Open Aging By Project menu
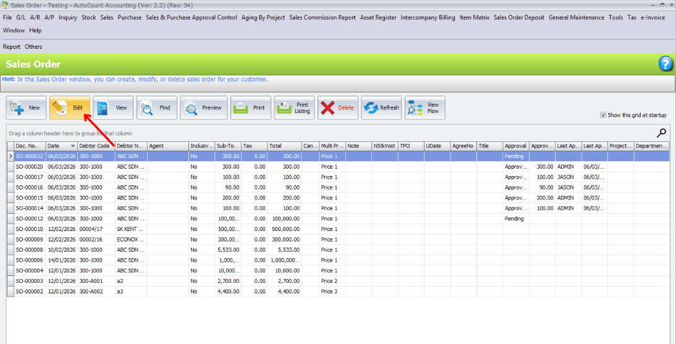The height and width of the screenshot is (344, 676). point(263,18)
